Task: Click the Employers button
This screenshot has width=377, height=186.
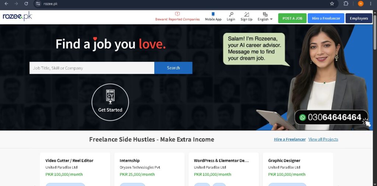Action: (x=359, y=18)
